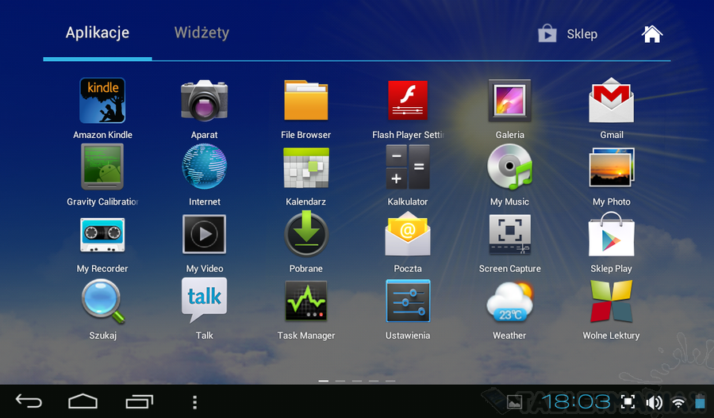Launch the Screen Capture app
Screen dimensions: 714x418
click(x=509, y=234)
